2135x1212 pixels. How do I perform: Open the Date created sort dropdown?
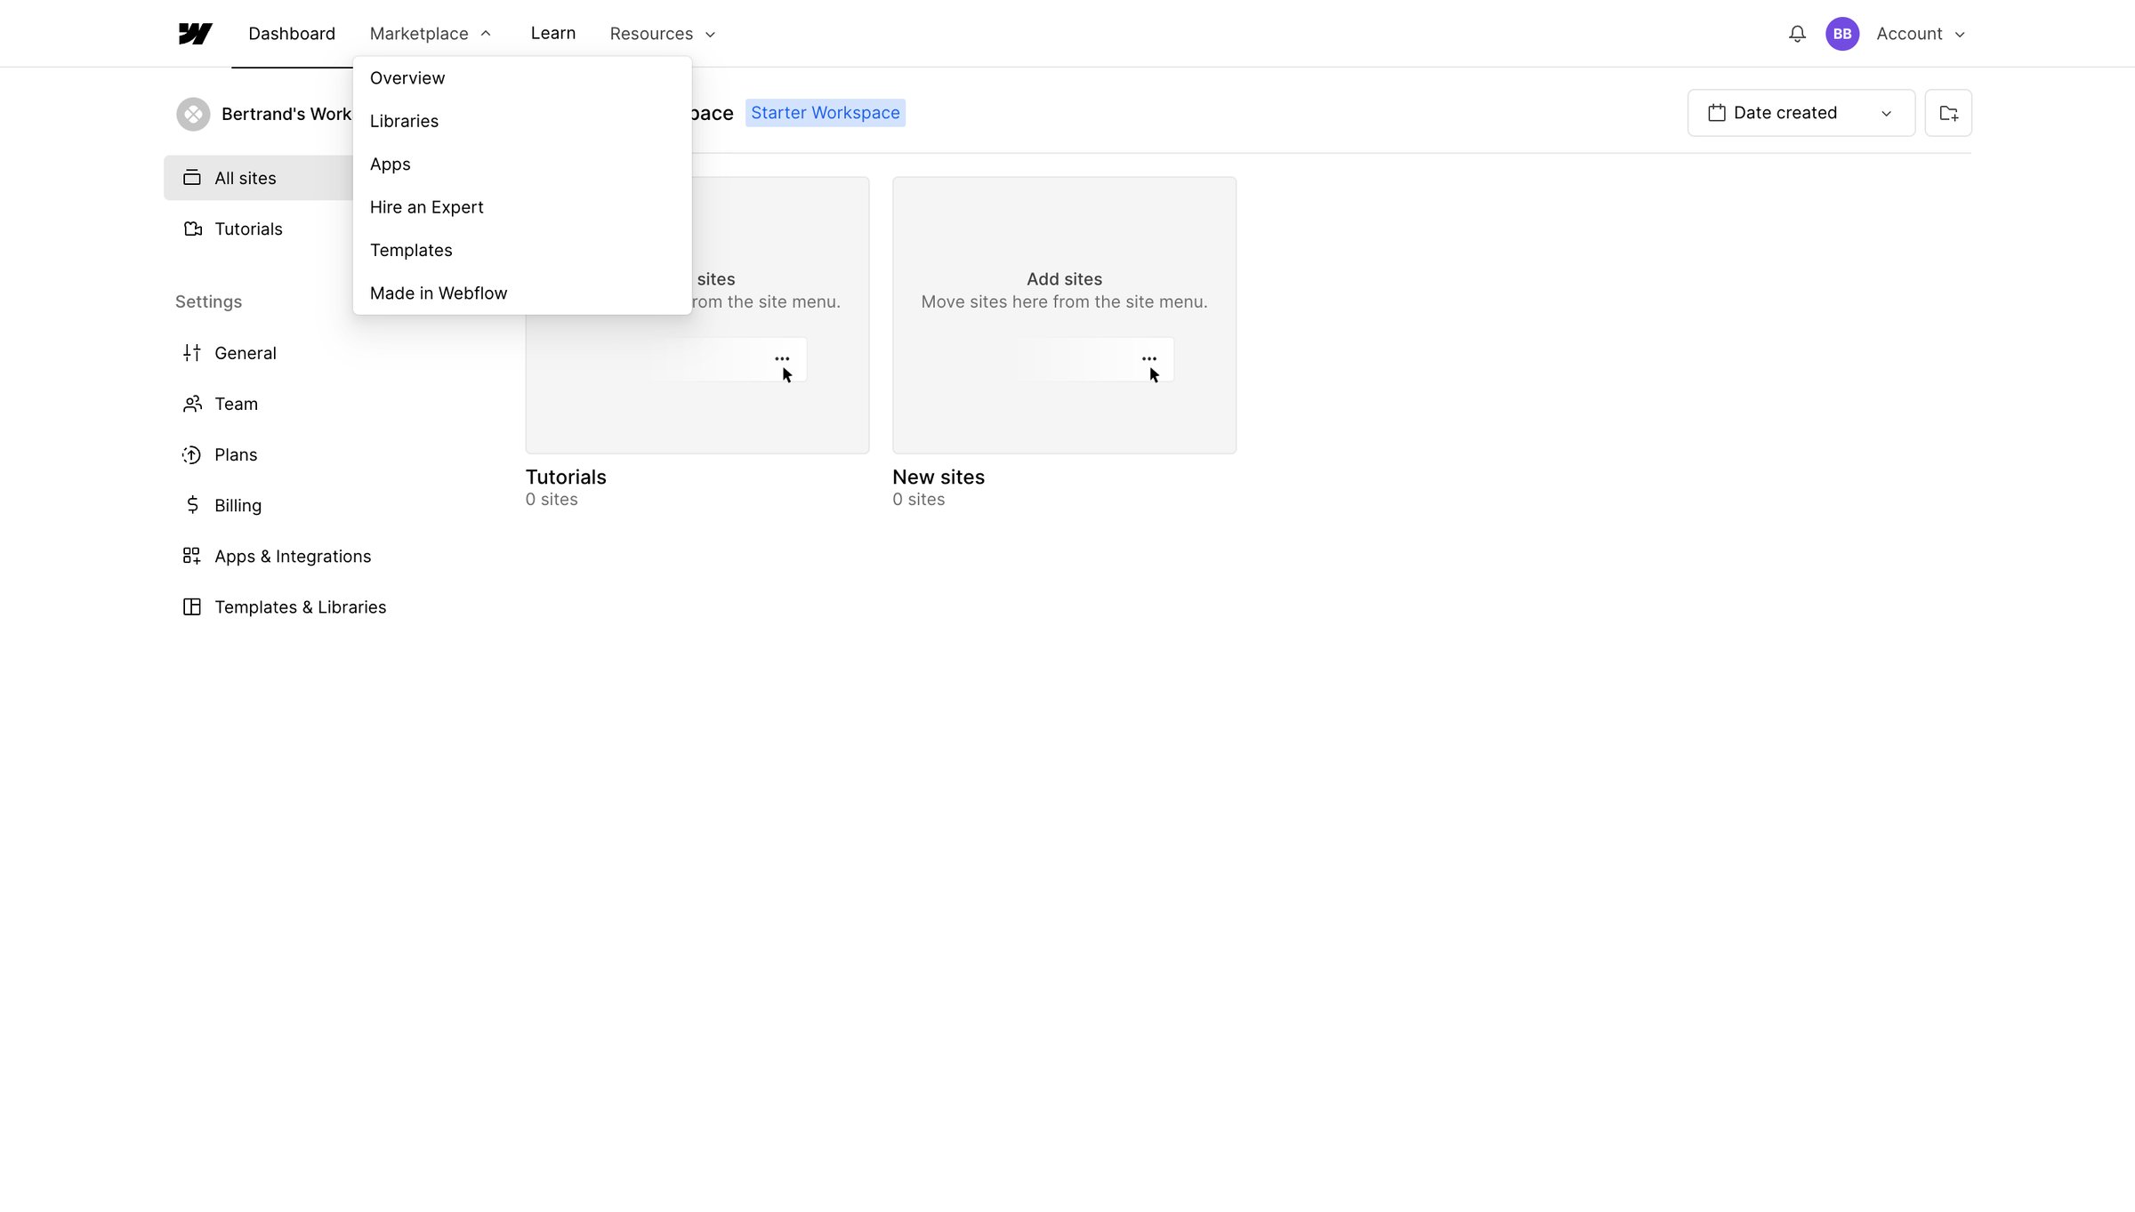click(x=1801, y=113)
